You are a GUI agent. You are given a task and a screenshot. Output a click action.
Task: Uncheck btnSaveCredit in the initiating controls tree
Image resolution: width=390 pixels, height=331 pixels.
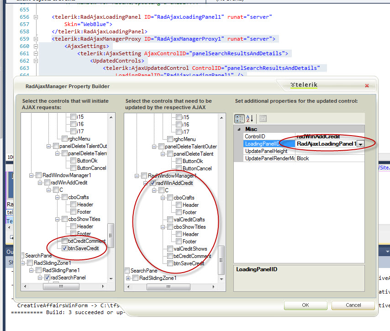tap(65, 248)
